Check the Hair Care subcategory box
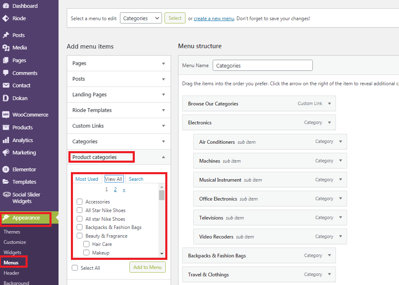This screenshot has width=399, height=285. pyautogui.click(x=86, y=244)
